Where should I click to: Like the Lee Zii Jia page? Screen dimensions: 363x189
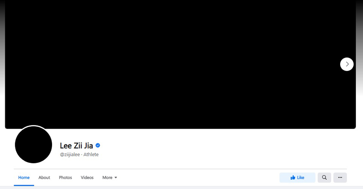click(x=297, y=178)
